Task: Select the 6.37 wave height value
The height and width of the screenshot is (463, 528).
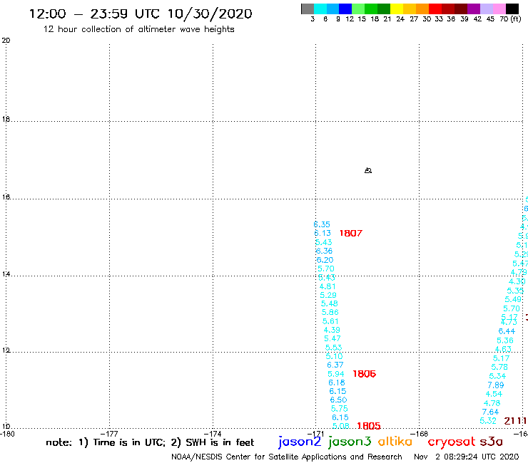Action: coord(335,365)
